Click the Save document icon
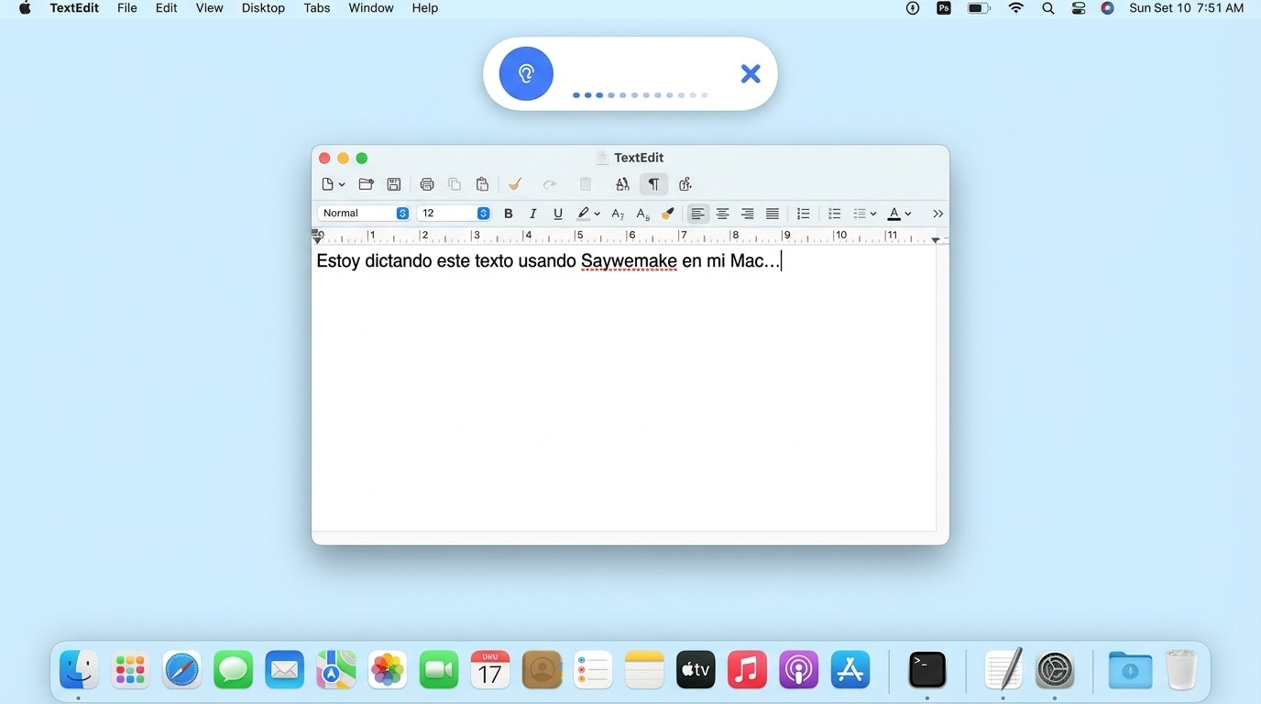The image size is (1261, 704). coord(393,183)
